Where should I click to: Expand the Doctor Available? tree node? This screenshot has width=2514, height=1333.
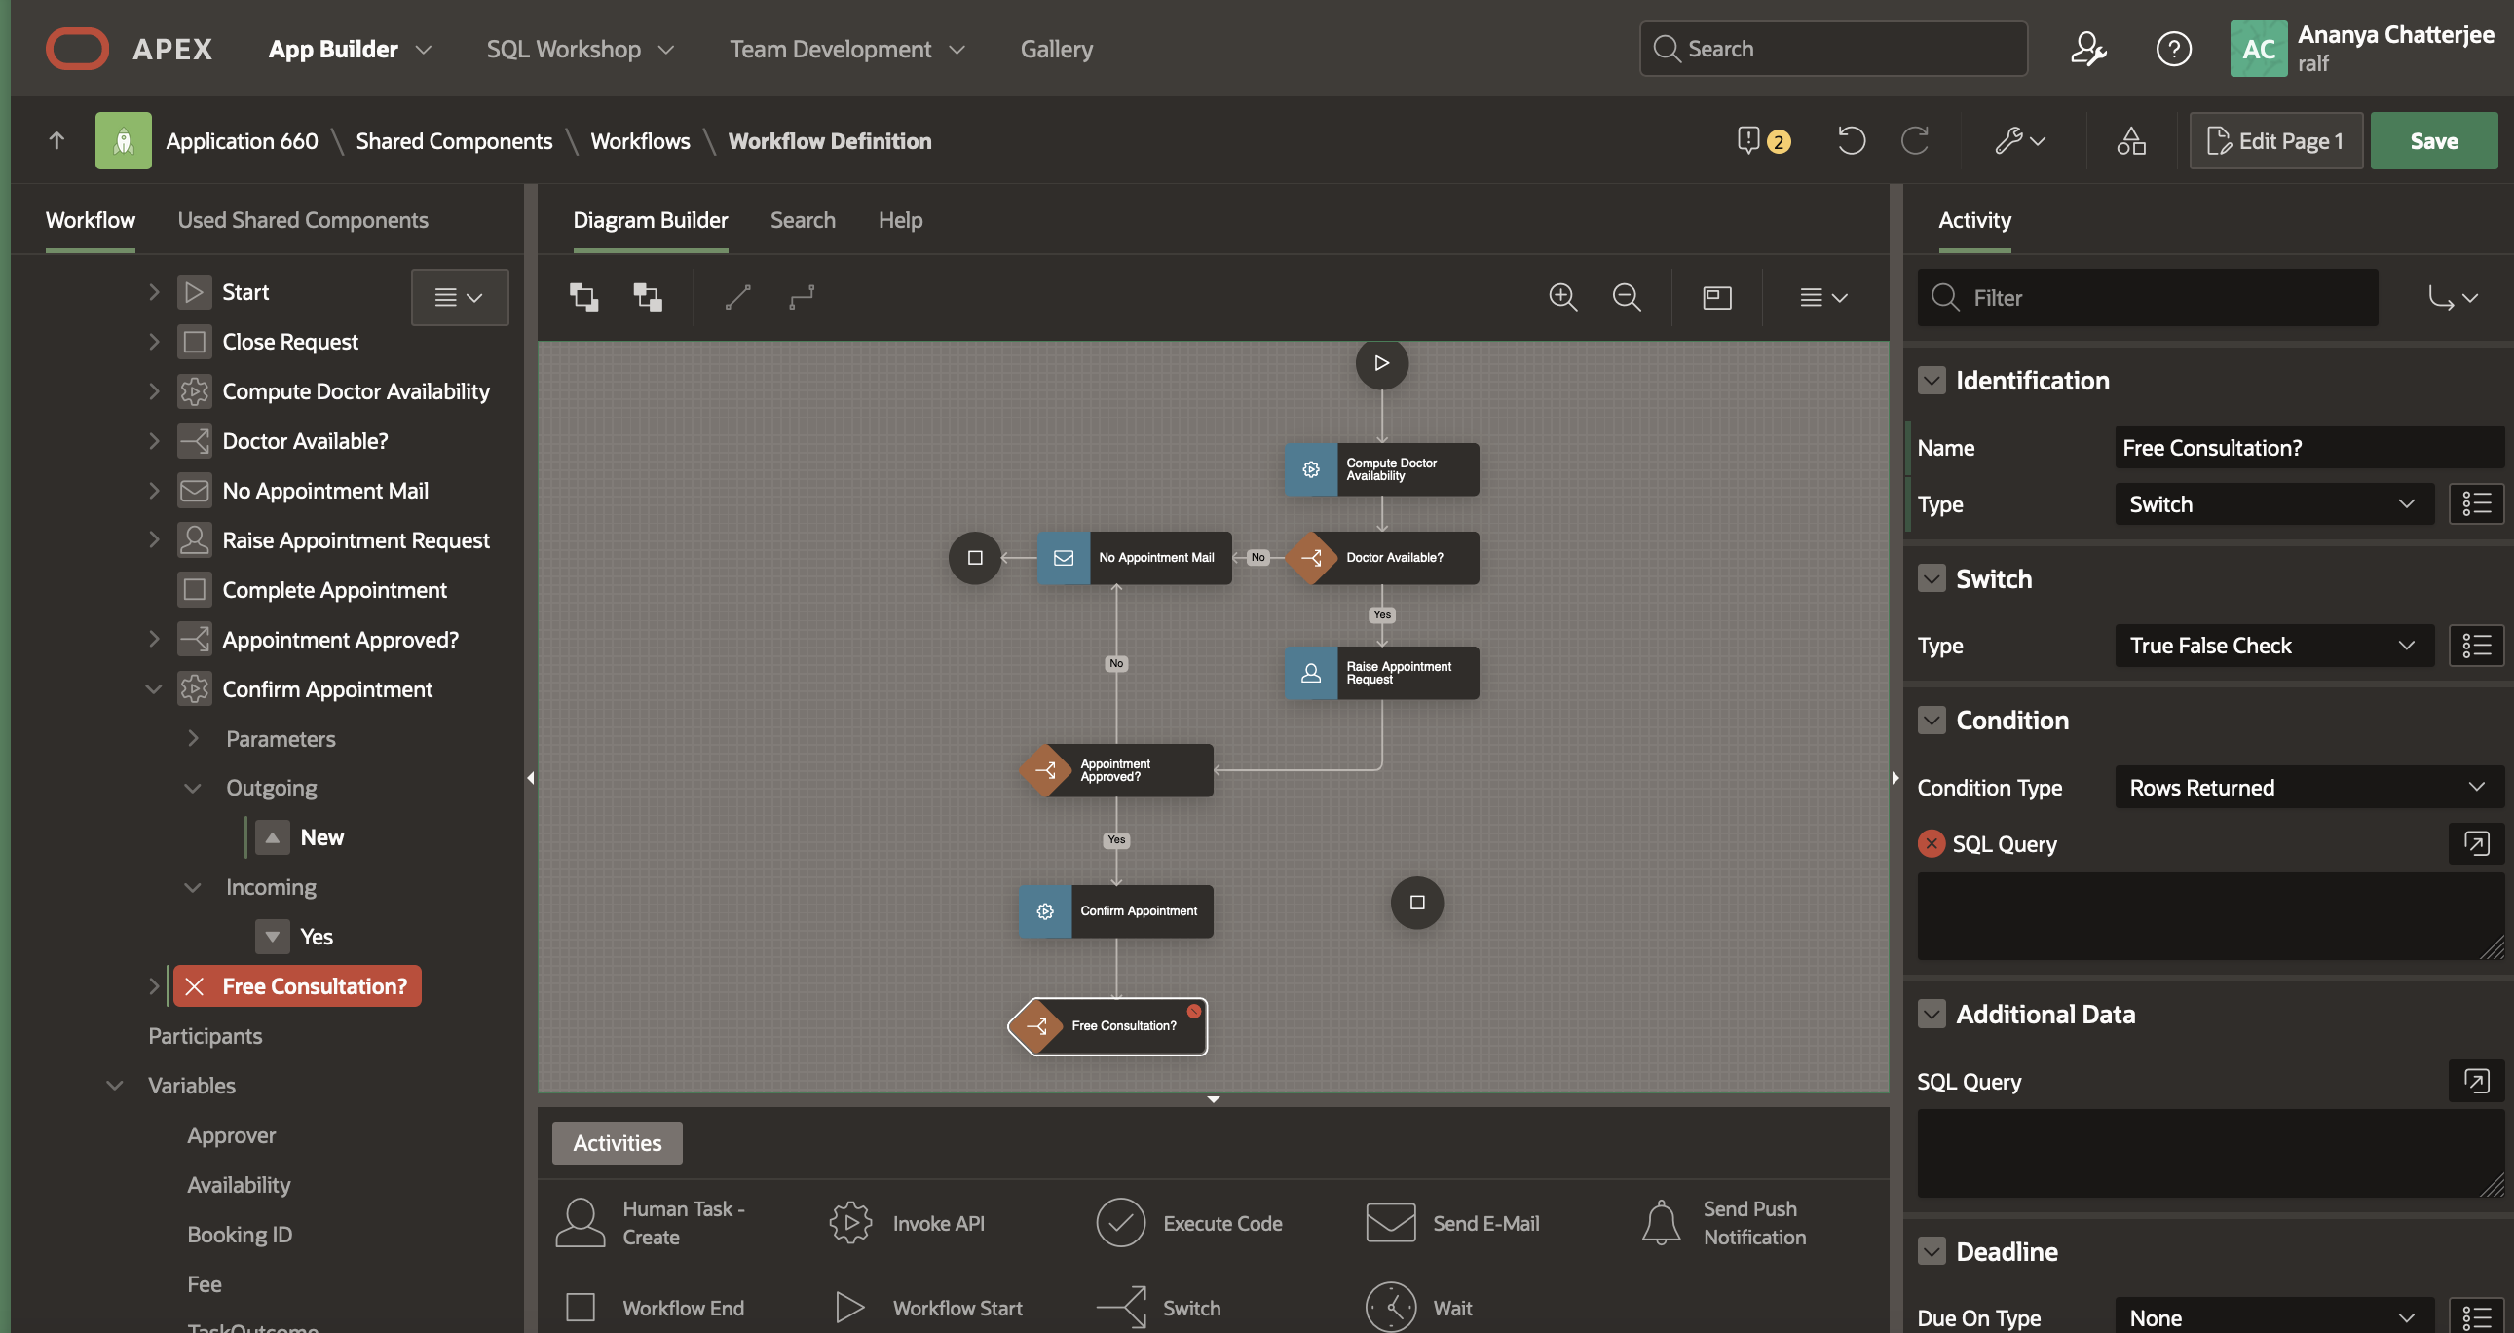coord(153,441)
